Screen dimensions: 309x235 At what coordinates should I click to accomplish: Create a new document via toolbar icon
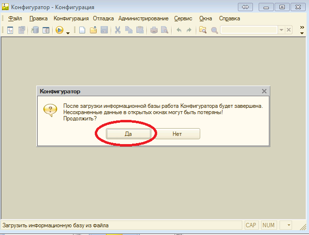click(82, 30)
